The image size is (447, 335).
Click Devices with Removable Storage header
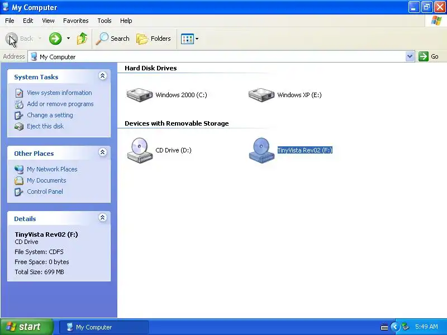177,123
